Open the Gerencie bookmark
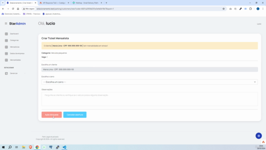This screenshot has width=266, height=150. coord(11,14)
